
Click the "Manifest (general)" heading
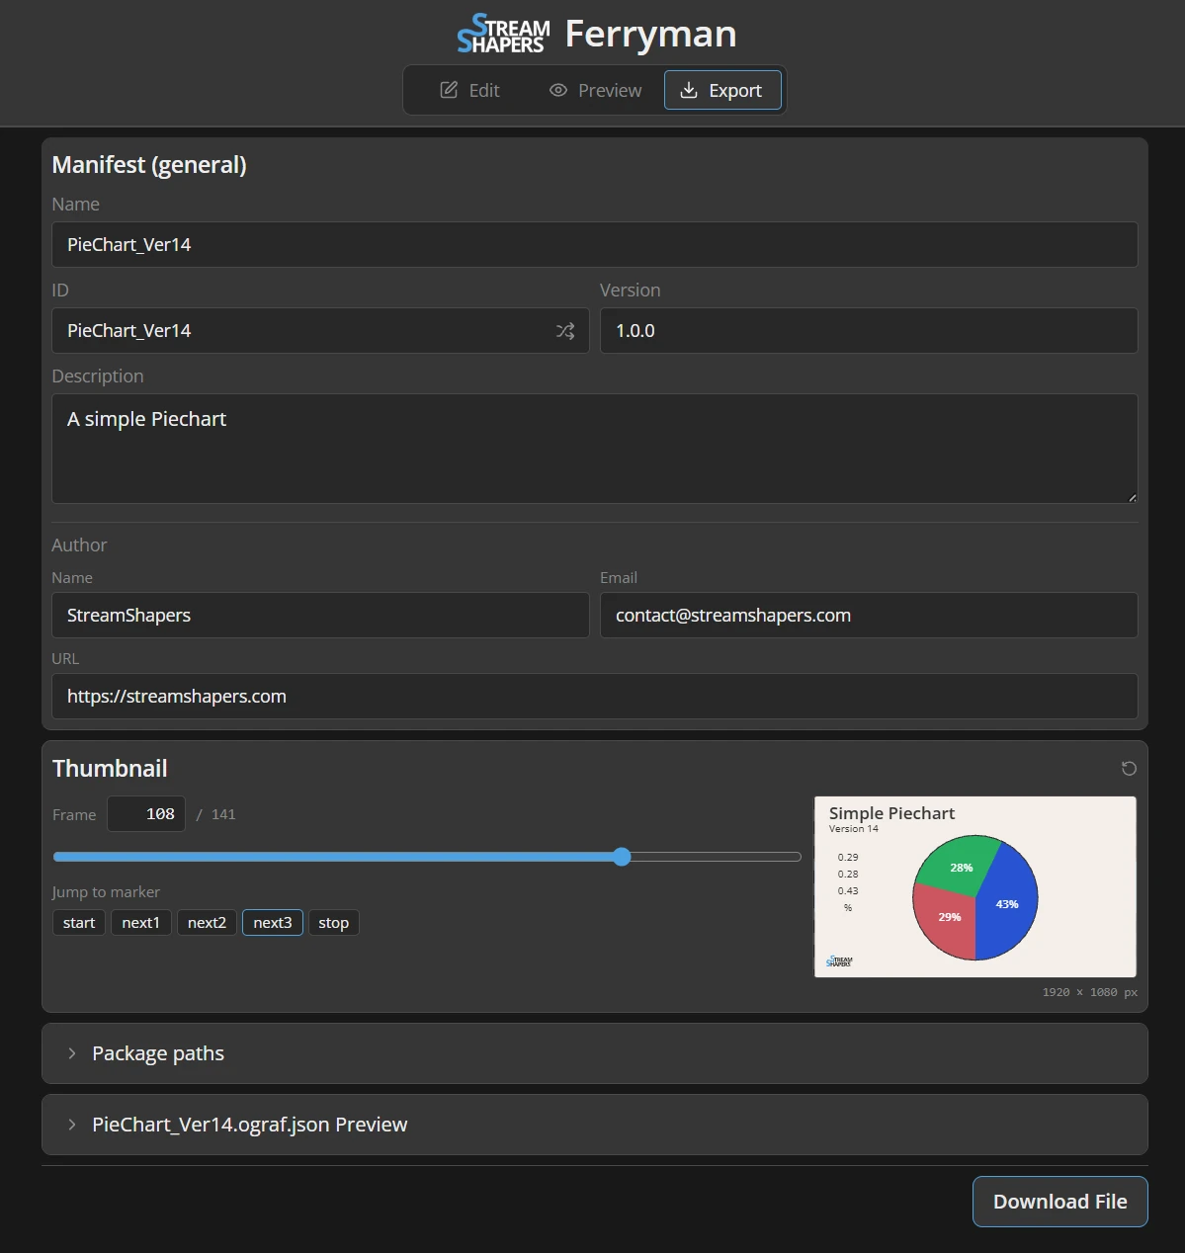[x=149, y=165]
